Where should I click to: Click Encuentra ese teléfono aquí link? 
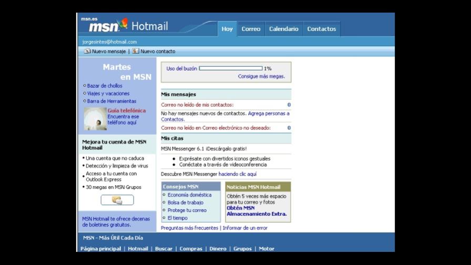(x=123, y=119)
